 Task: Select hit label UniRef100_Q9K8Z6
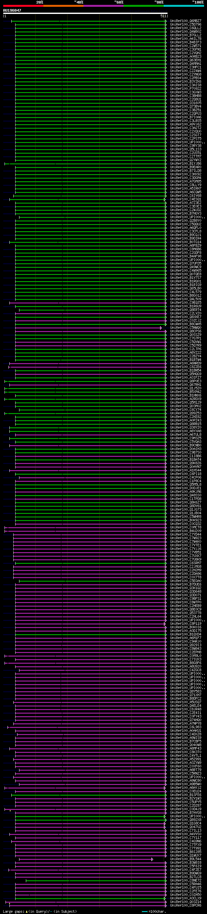coord(186,463)
